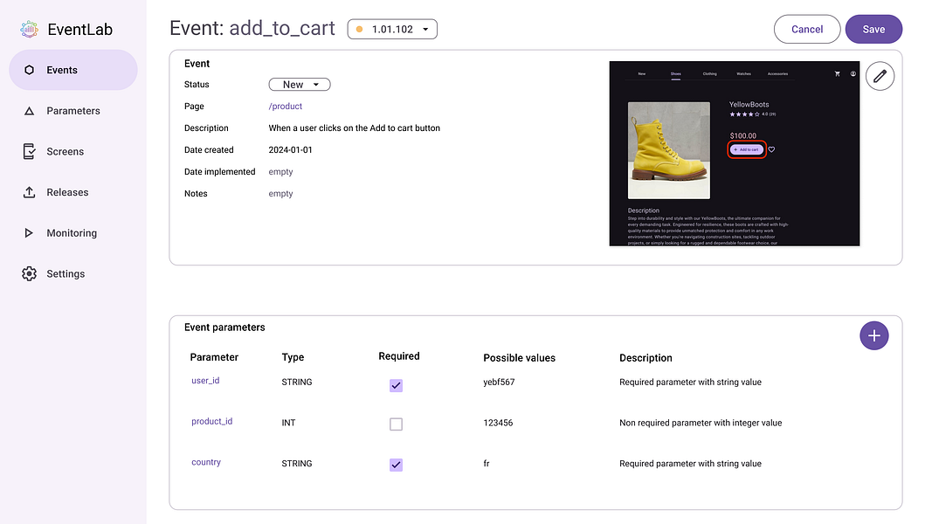Click the Settings gear icon
932x524 pixels.
[30, 273]
